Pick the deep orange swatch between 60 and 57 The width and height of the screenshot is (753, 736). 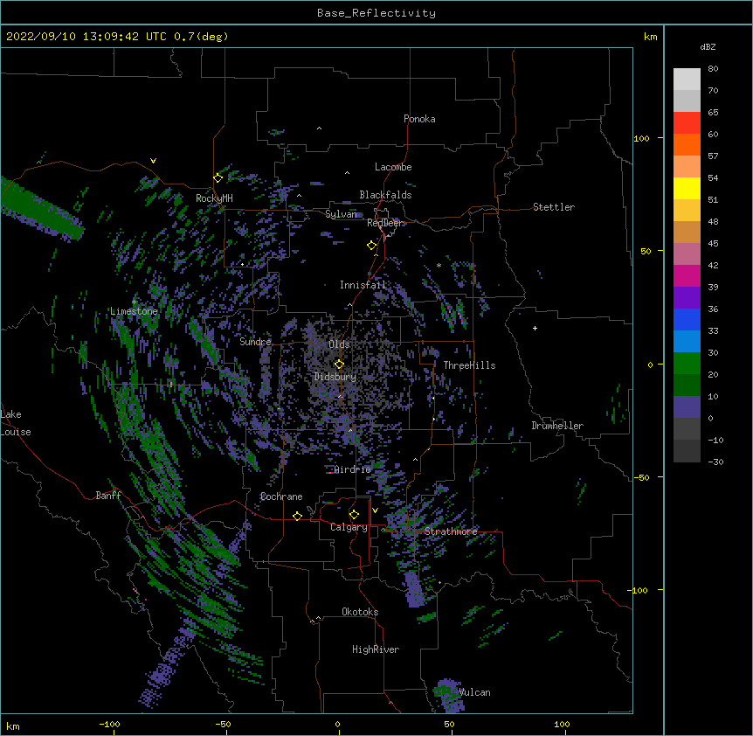[x=687, y=144]
